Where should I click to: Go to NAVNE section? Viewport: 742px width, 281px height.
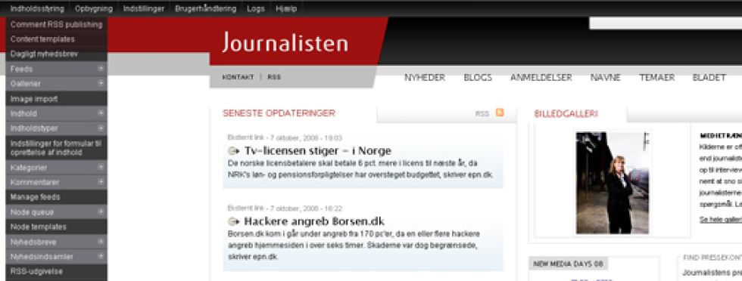(605, 78)
